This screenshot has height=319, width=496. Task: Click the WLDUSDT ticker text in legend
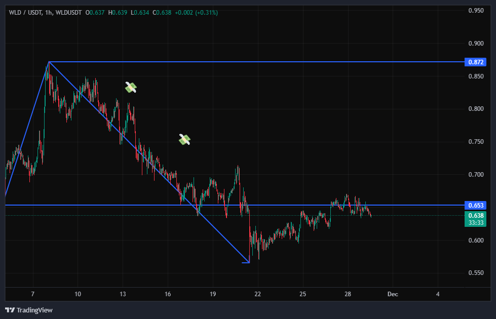tap(68, 12)
